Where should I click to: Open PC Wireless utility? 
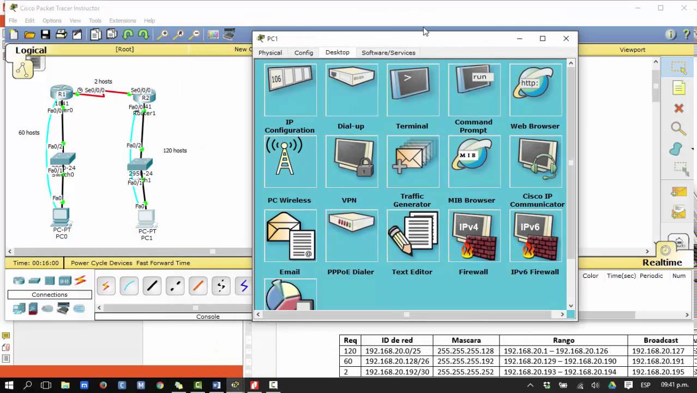(x=290, y=162)
